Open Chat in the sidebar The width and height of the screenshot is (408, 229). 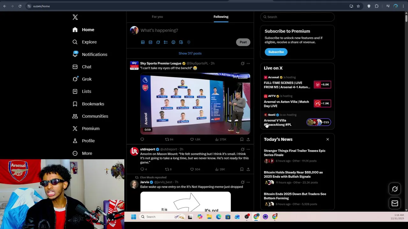(82, 67)
